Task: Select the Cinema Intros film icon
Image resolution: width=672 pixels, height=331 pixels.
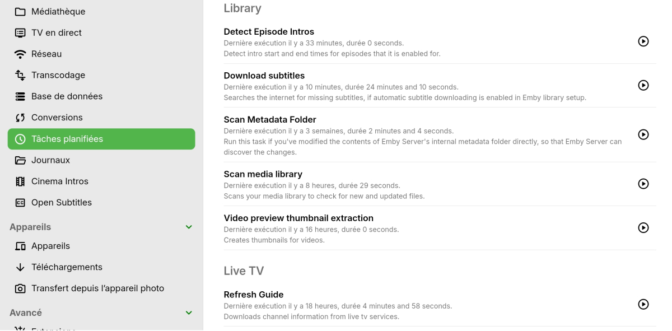Action: tap(20, 181)
